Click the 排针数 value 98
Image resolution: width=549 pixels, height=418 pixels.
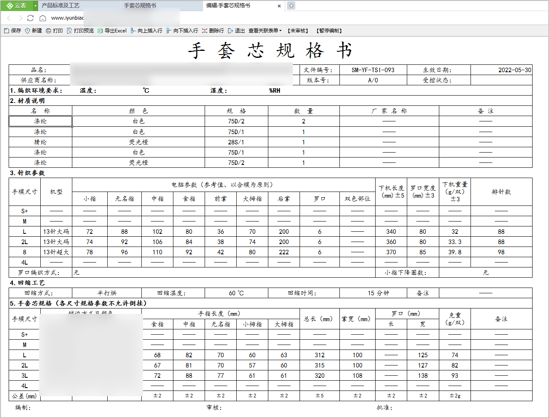(x=501, y=252)
